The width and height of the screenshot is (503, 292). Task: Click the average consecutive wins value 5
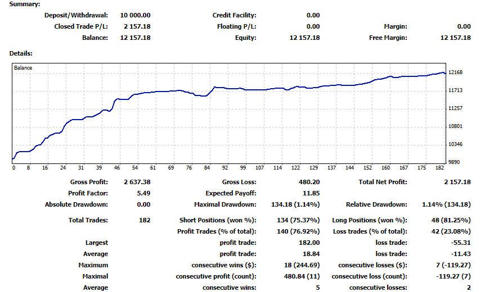(x=317, y=288)
